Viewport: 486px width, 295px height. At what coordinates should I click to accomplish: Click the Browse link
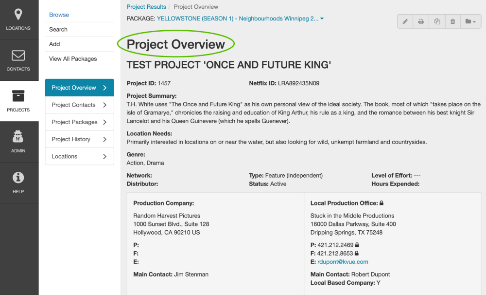coord(59,15)
